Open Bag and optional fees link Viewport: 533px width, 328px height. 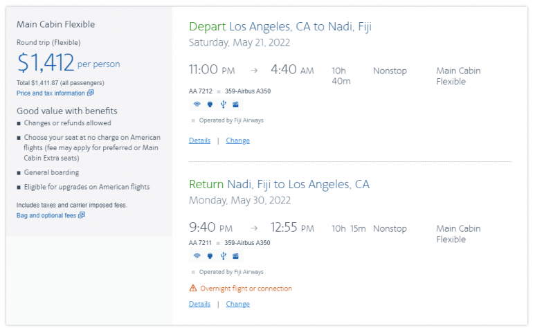[x=46, y=215]
